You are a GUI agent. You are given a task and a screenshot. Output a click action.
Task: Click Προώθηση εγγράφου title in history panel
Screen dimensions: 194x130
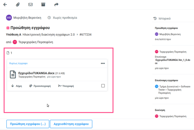pyautogui.click(x=166, y=28)
